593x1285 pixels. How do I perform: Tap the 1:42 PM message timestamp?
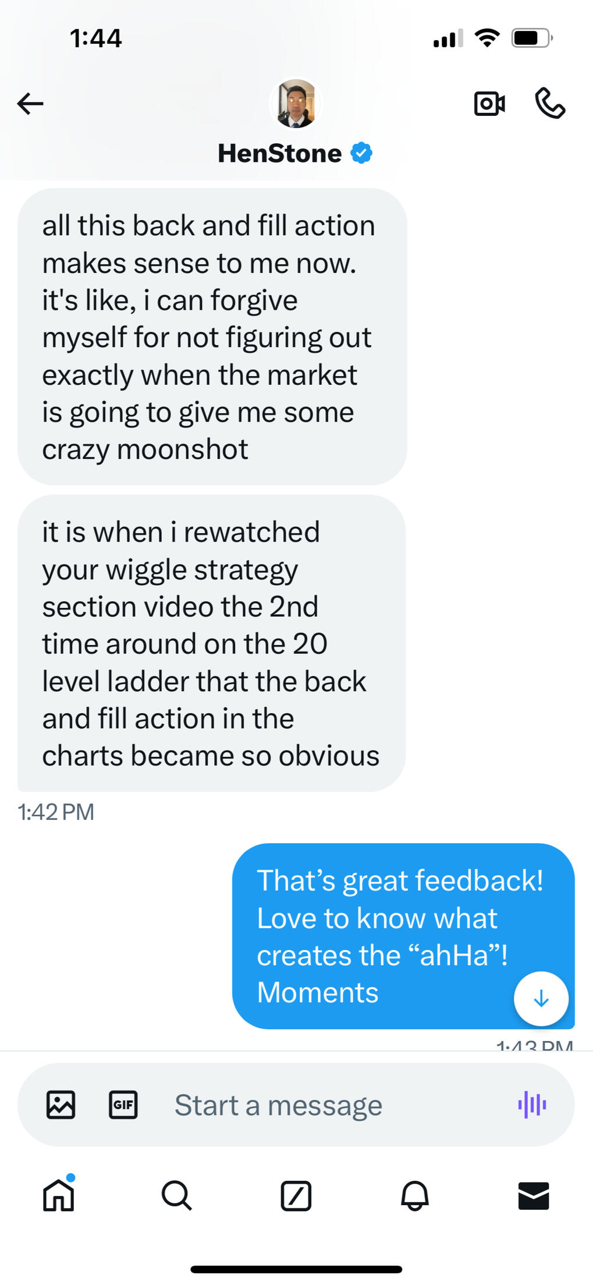tap(56, 812)
